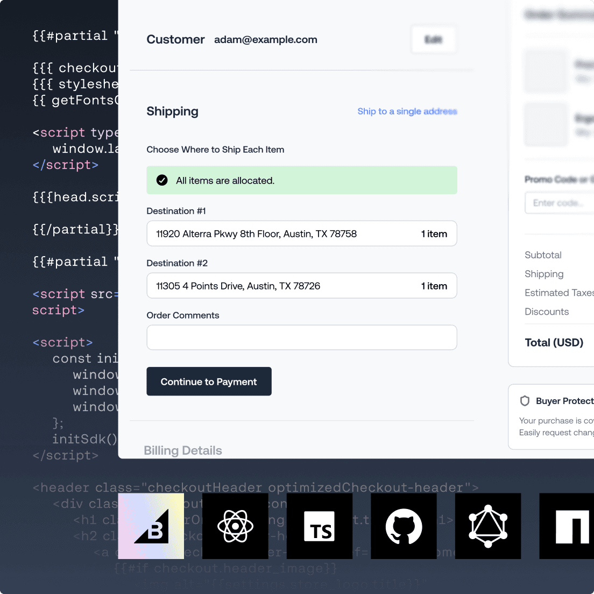Click the Destination #1 label
Viewport: 594px width, 594px height.
[176, 211]
